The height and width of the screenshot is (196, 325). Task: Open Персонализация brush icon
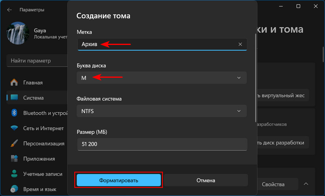14,143
